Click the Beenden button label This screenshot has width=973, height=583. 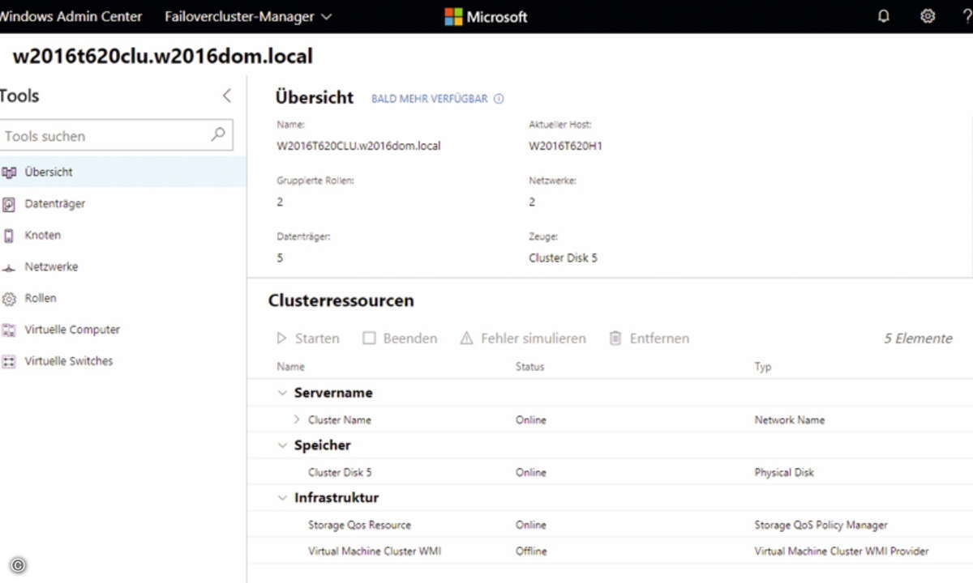pos(410,338)
